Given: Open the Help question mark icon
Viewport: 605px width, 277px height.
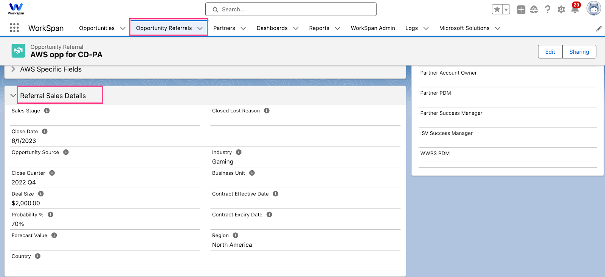Looking at the screenshot, I should click(x=548, y=9).
